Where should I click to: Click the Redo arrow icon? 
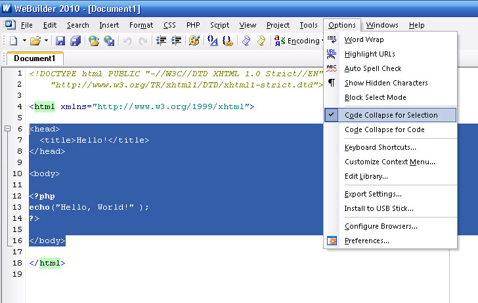tap(142, 41)
